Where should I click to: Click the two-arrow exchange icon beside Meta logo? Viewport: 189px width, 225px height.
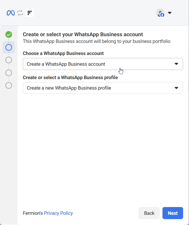[20, 13]
